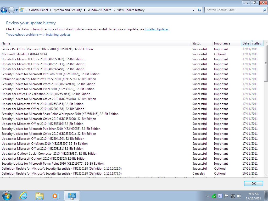
Task: Click the vertical scrollbar thumb
Action: coord(266,63)
